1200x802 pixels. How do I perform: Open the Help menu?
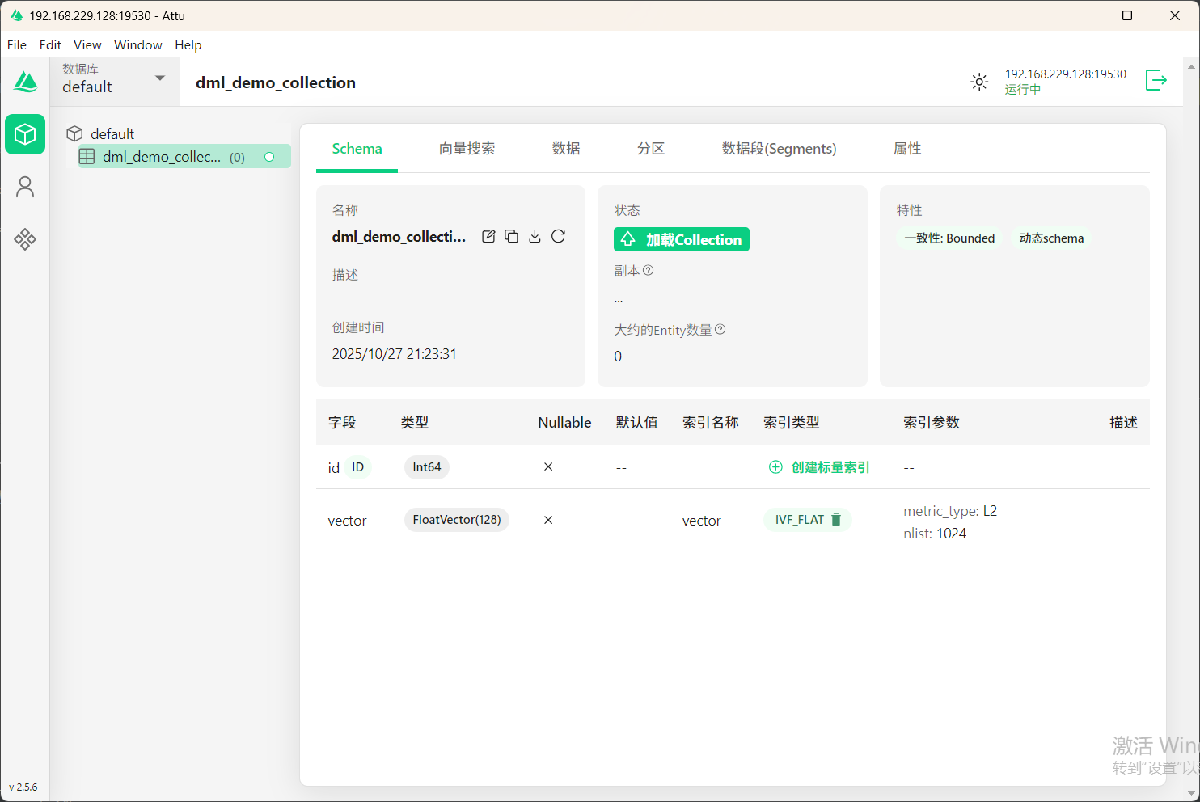188,44
